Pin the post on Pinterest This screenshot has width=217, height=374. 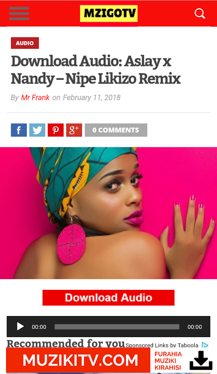(56, 130)
